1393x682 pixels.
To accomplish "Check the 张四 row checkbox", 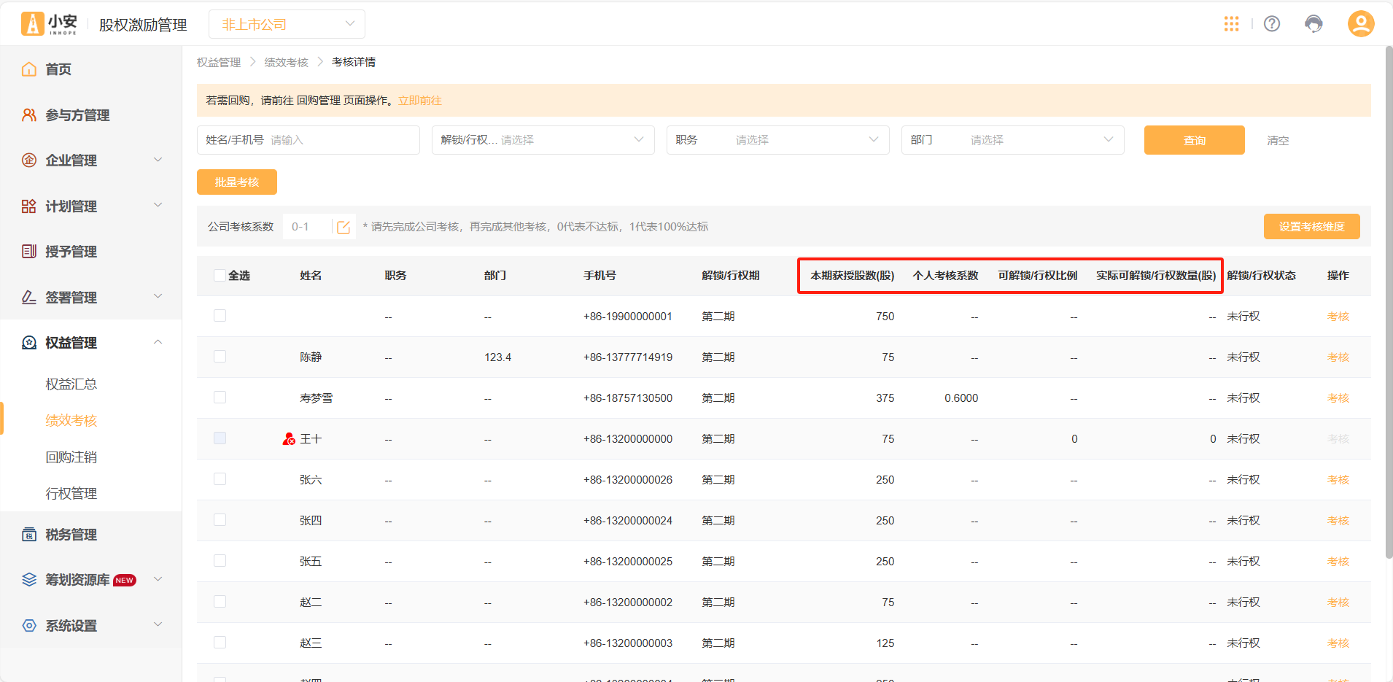I will pos(220,520).
